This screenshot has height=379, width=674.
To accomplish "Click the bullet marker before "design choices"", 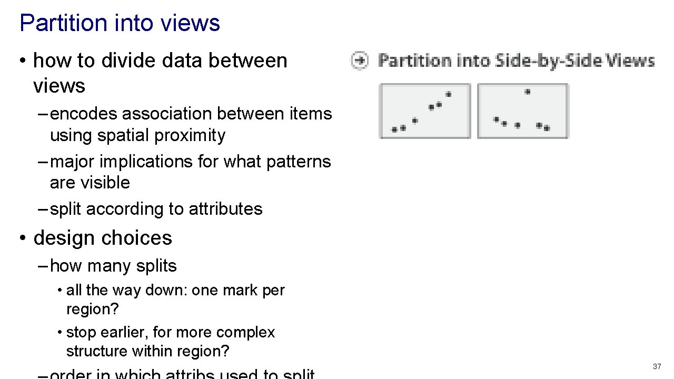I will coord(23,238).
